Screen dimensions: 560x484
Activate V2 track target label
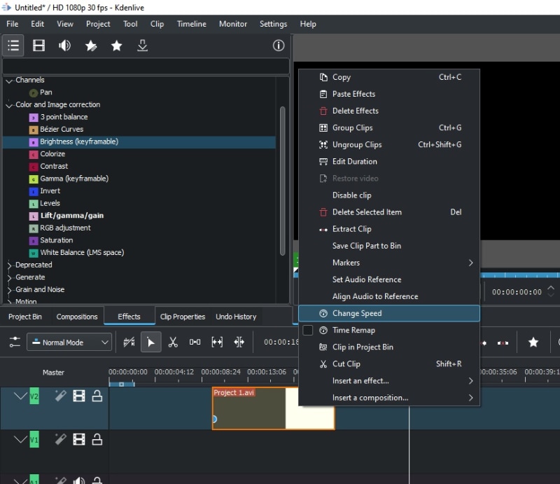coord(34,396)
